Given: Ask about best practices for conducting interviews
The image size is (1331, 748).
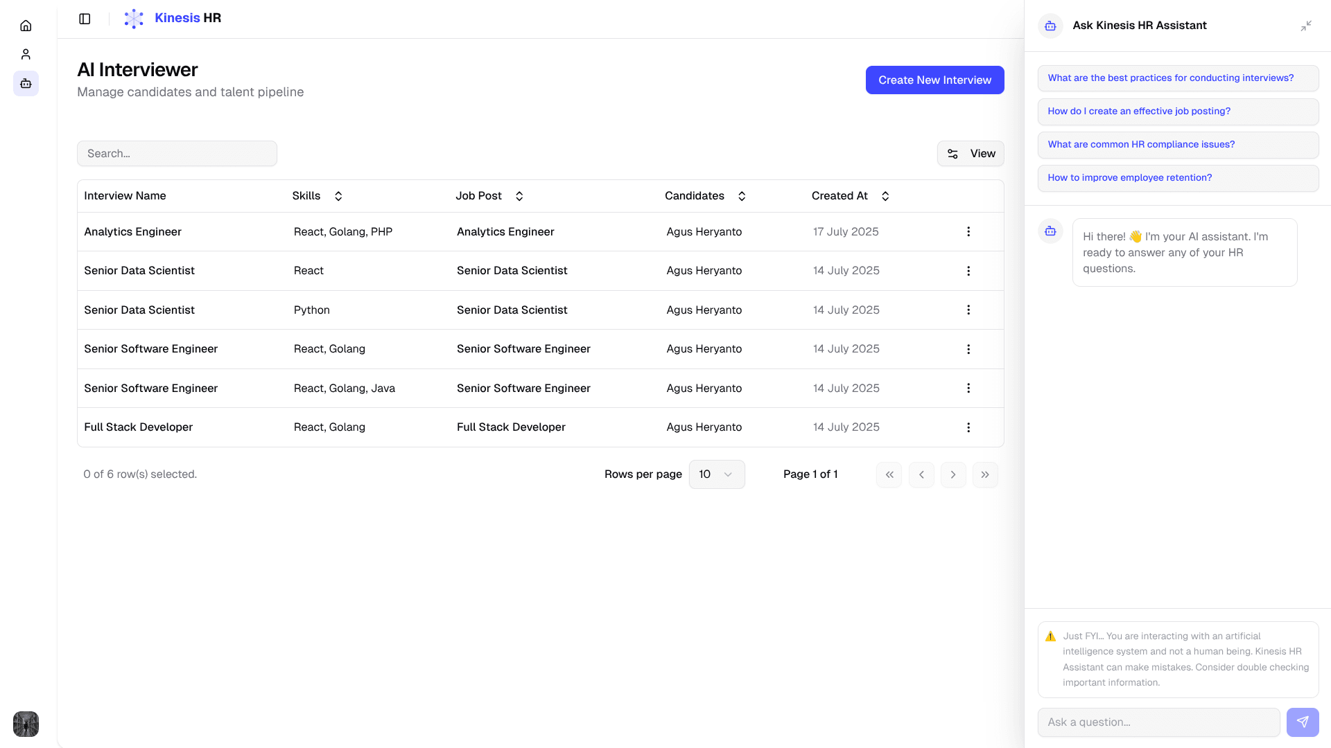Looking at the screenshot, I should click(x=1178, y=78).
